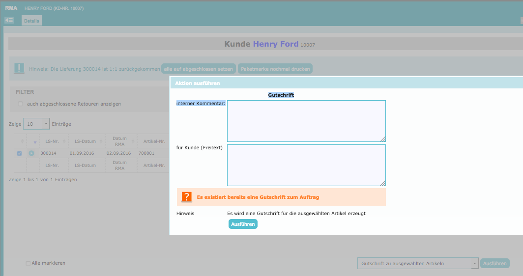The height and width of the screenshot is (276, 523).
Task: Click the round play icon in row 300014
Action: (x=31, y=153)
